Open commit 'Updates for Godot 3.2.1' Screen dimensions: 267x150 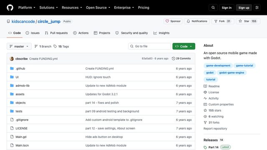101,94
